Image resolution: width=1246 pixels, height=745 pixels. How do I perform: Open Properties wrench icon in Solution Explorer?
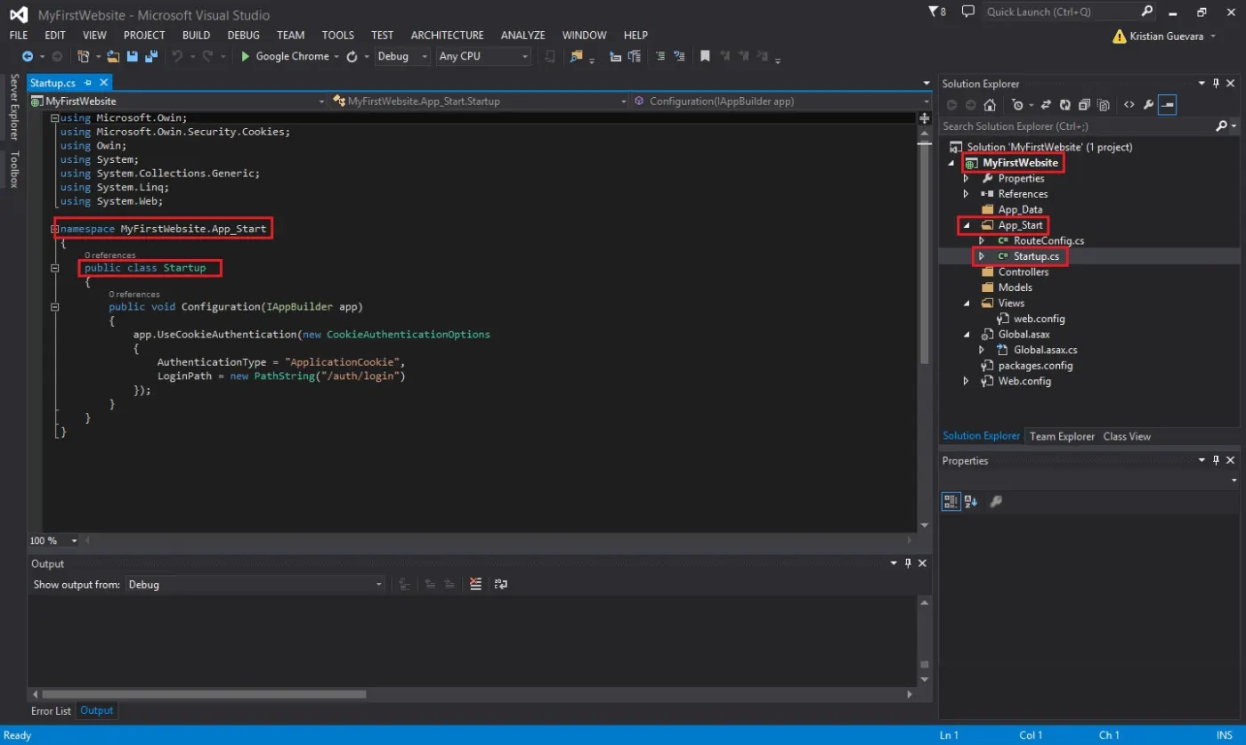click(1148, 105)
